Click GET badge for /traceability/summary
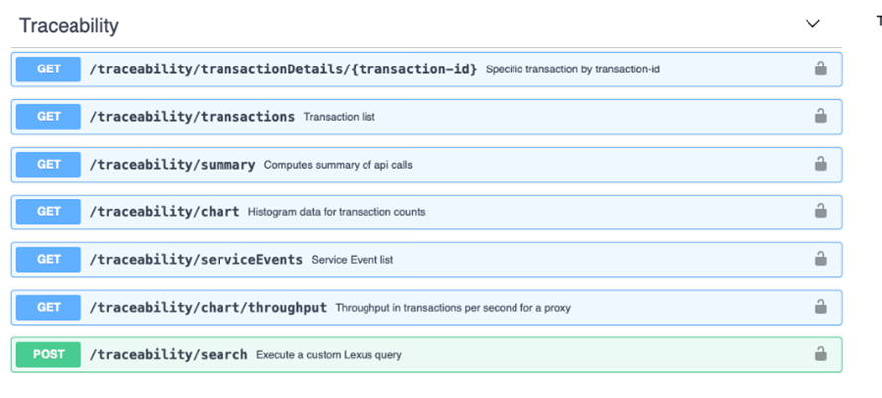This screenshot has height=398, width=882. 49,164
